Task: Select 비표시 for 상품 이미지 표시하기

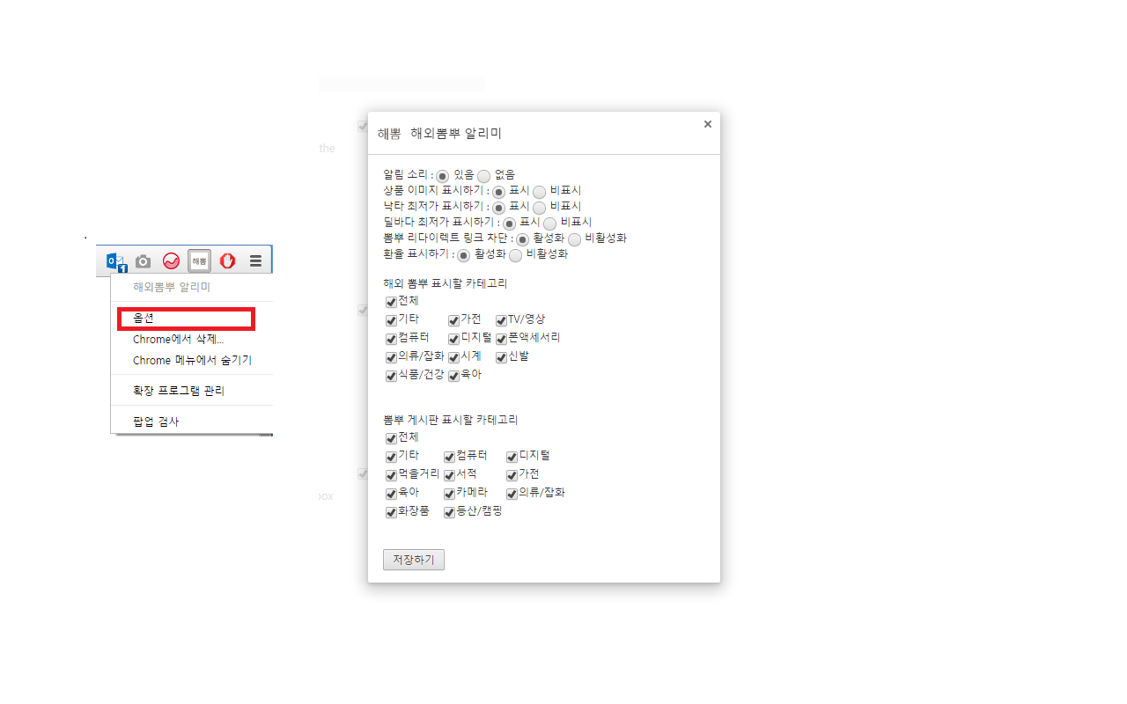Action: [x=540, y=192]
